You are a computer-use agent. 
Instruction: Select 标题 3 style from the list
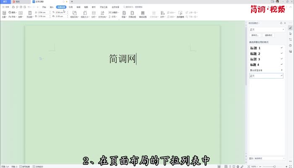pyautogui.click(x=255, y=59)
